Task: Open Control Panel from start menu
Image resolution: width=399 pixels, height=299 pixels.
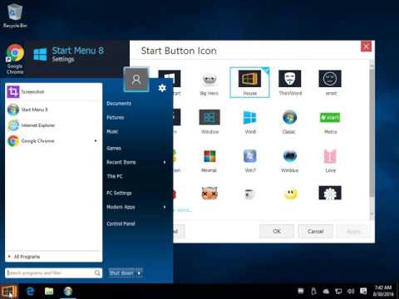Action: coord(121,223)
